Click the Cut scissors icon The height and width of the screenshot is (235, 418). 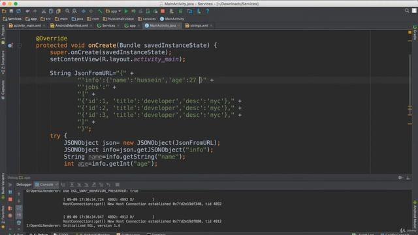(x=44, y=11)
